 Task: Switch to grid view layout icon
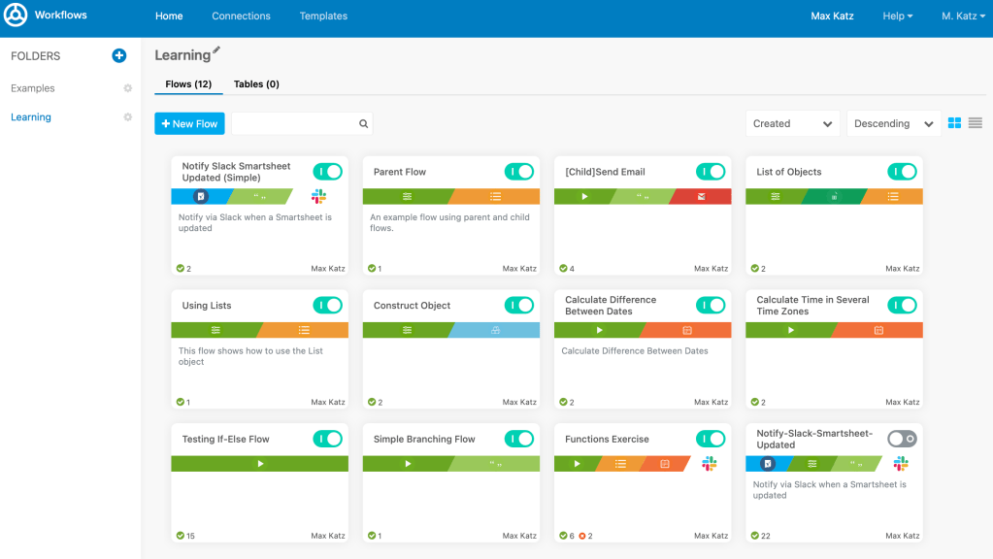(954, 123)
